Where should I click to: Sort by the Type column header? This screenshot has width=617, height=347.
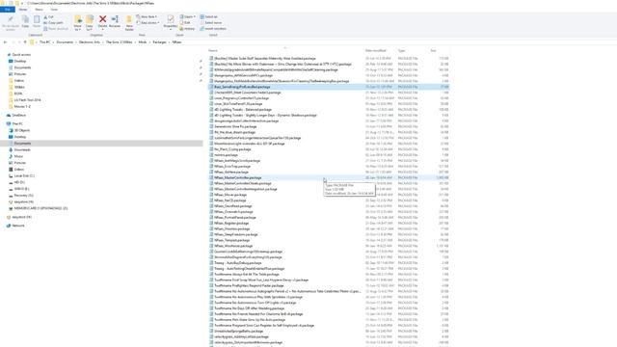click(401, 51)
